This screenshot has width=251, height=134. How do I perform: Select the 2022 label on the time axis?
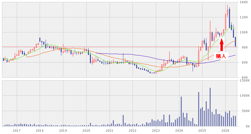tap(133, 131)
